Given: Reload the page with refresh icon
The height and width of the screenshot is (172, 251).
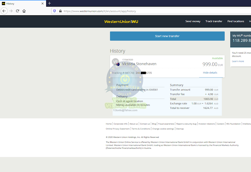Looking at the screenshot, I should coord(17,11).
